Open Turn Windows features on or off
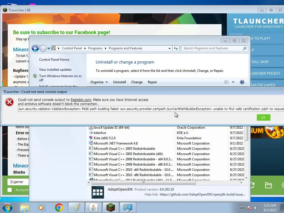The width and height of the screenshot is (284, 213). click(x=60, y=78)
